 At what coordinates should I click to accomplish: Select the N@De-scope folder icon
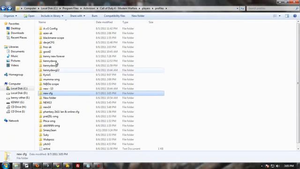pyautogui.click(x=41, y=84)
